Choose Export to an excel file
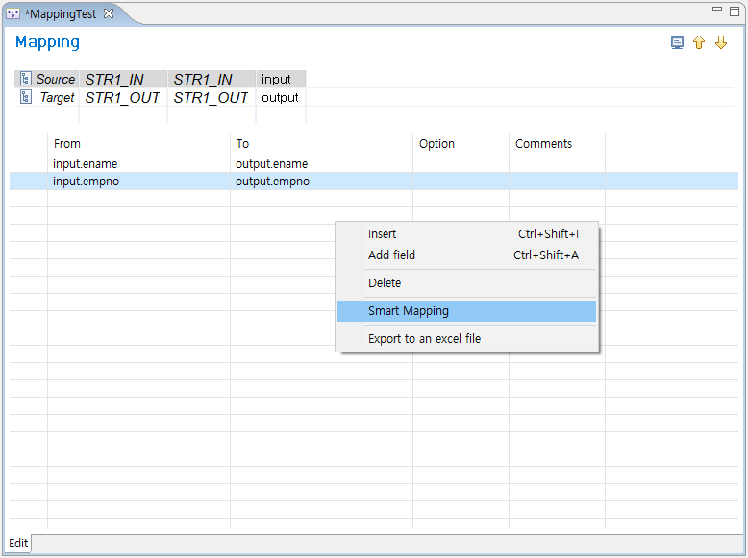The image size is (748, 558). [x=424, y=339]
